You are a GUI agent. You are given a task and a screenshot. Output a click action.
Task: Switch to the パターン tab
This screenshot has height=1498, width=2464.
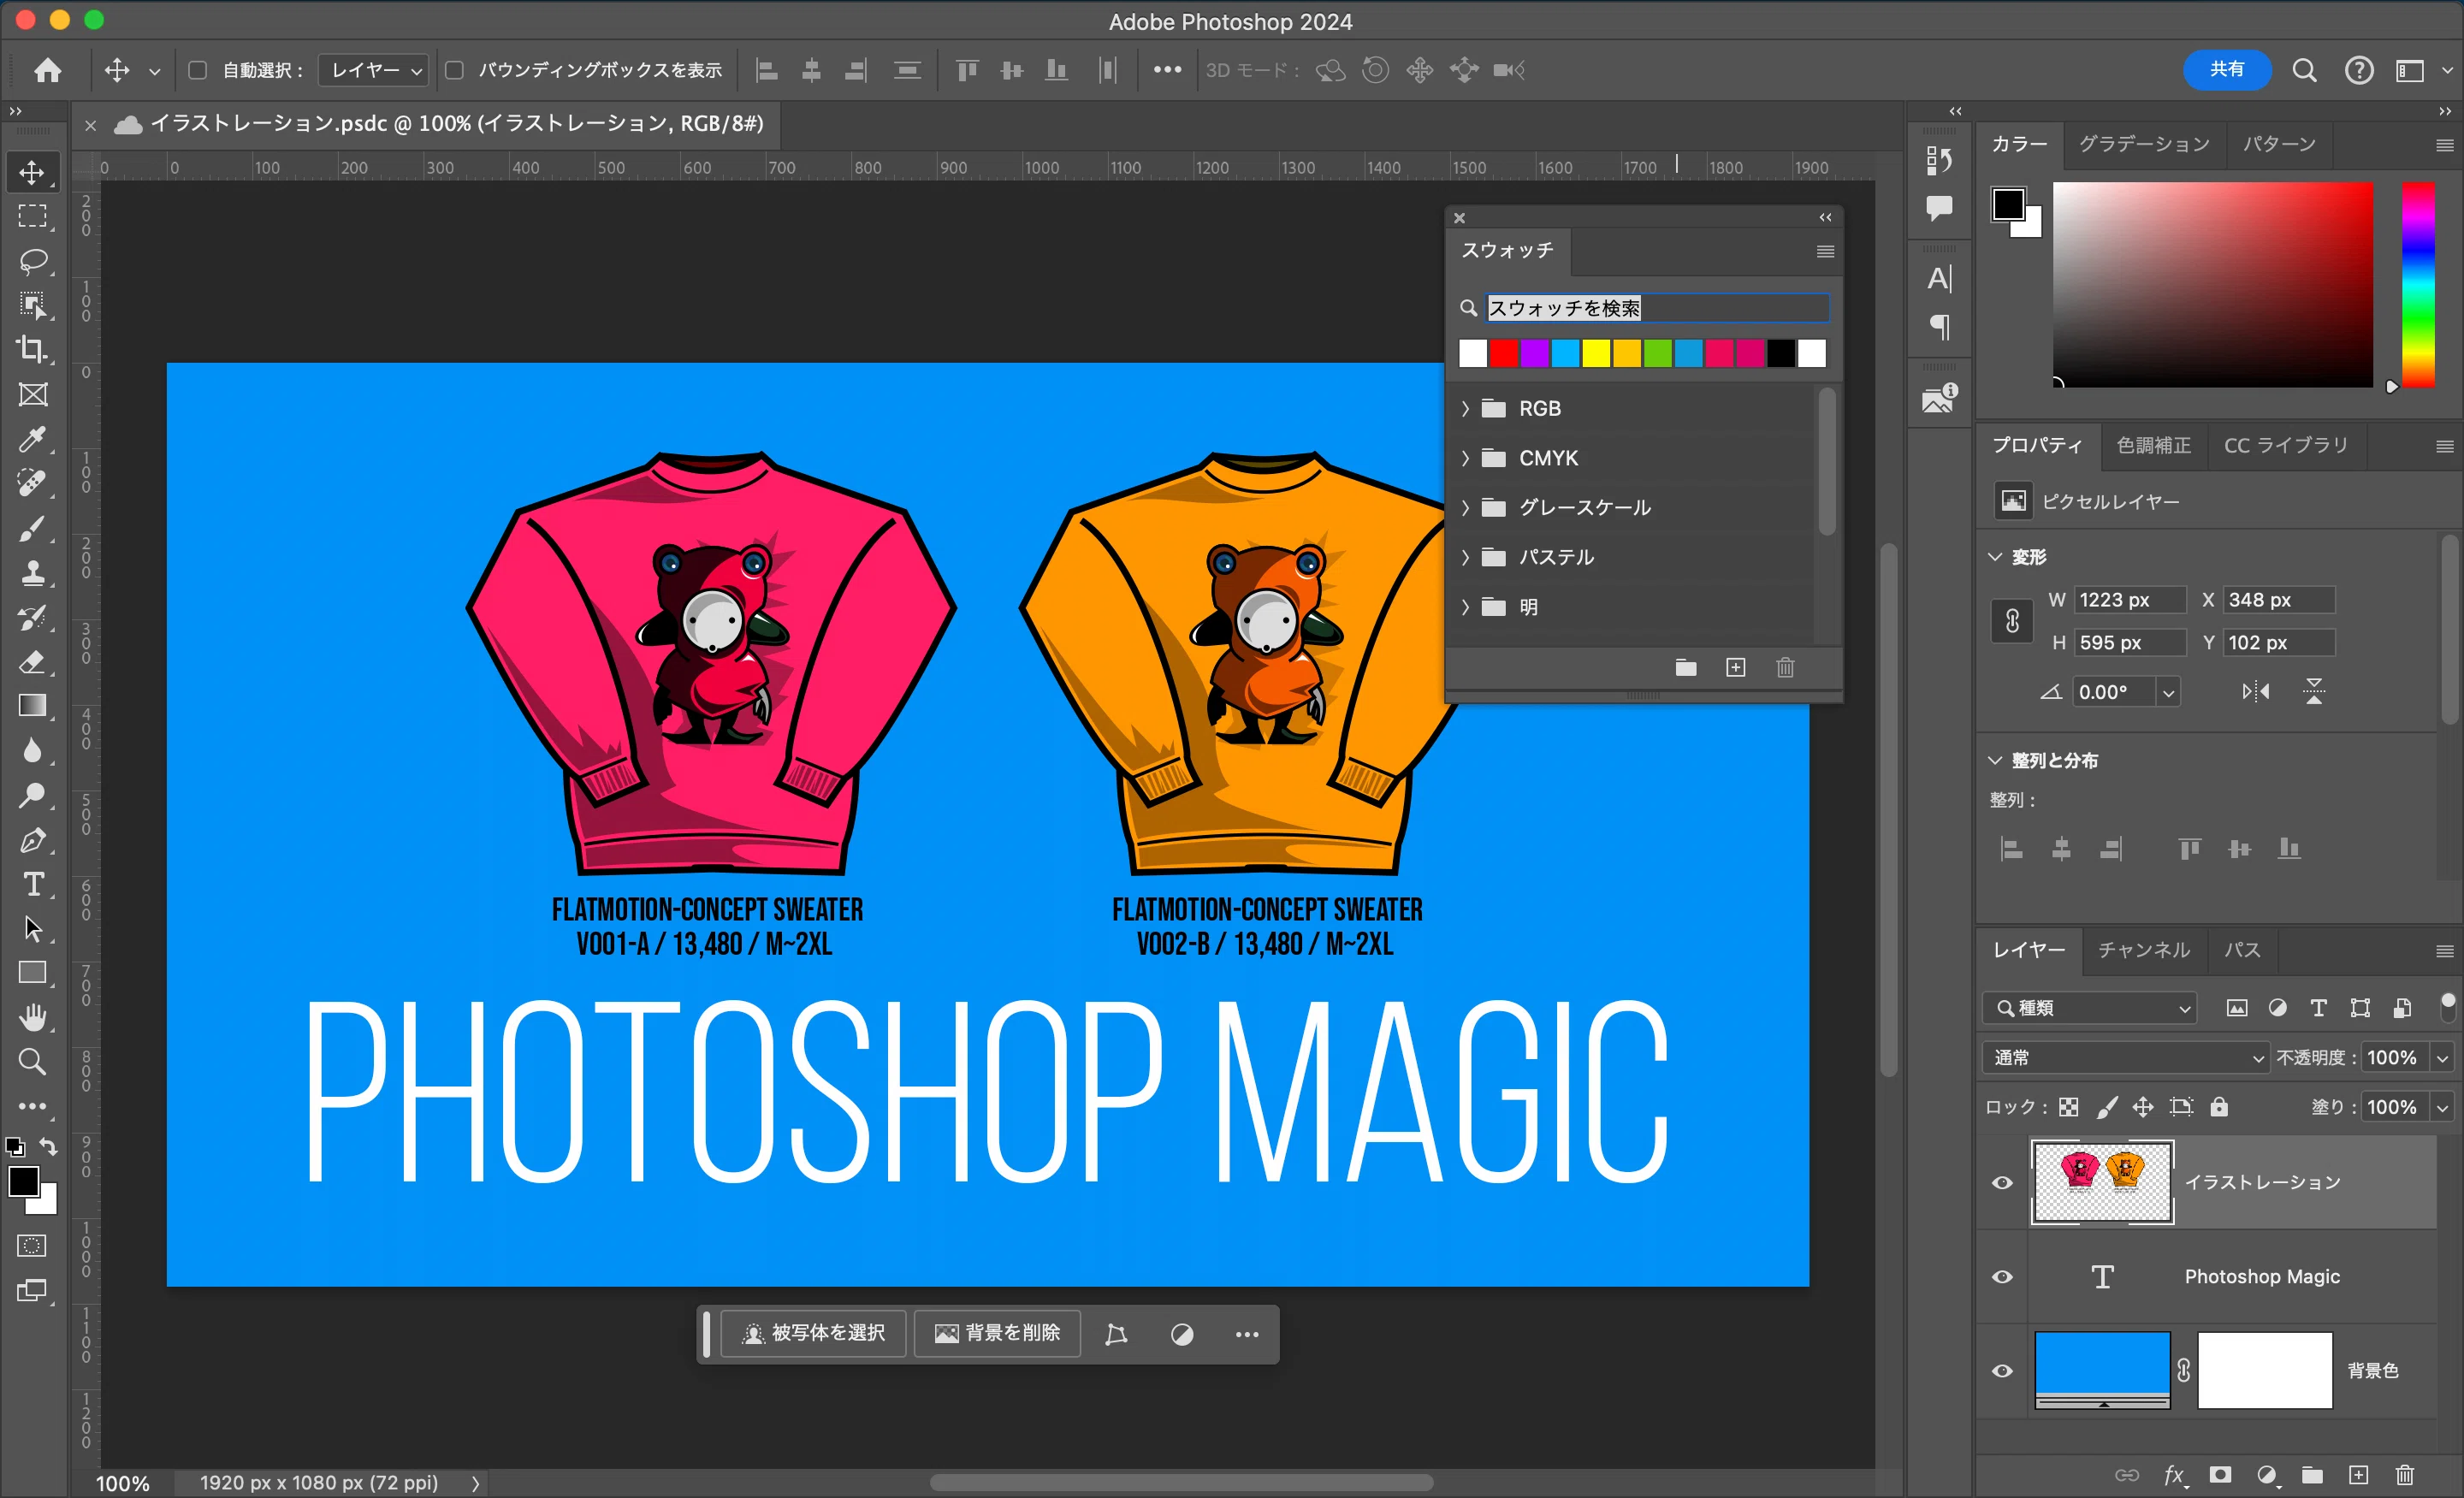coord(2279,144)
